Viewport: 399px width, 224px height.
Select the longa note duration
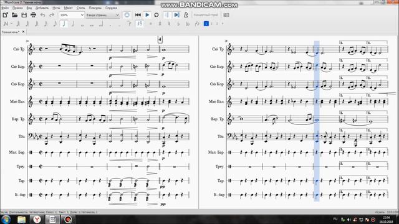click(x=101, y=24)
